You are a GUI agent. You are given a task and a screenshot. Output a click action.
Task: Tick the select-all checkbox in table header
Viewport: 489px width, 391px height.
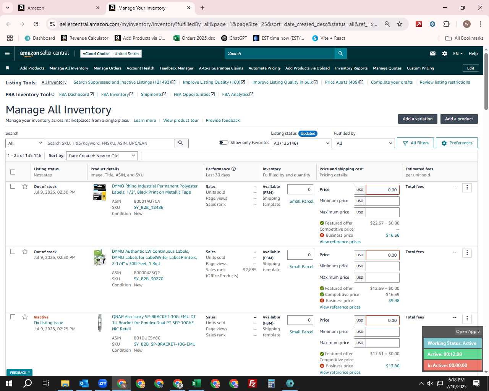(x=13, y=172)
